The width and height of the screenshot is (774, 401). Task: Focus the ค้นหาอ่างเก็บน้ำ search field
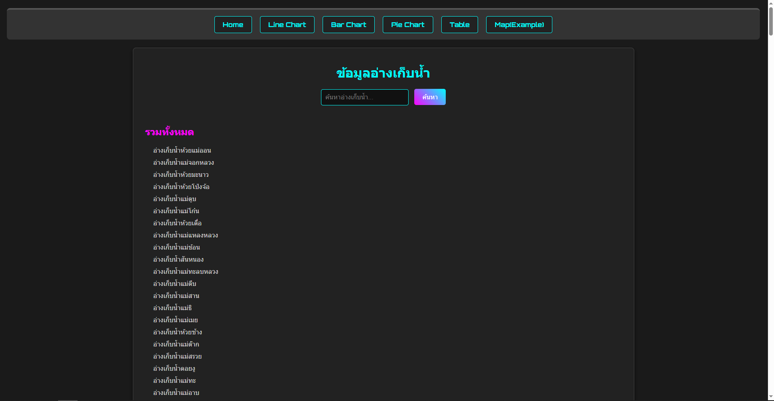coord(364,97)
